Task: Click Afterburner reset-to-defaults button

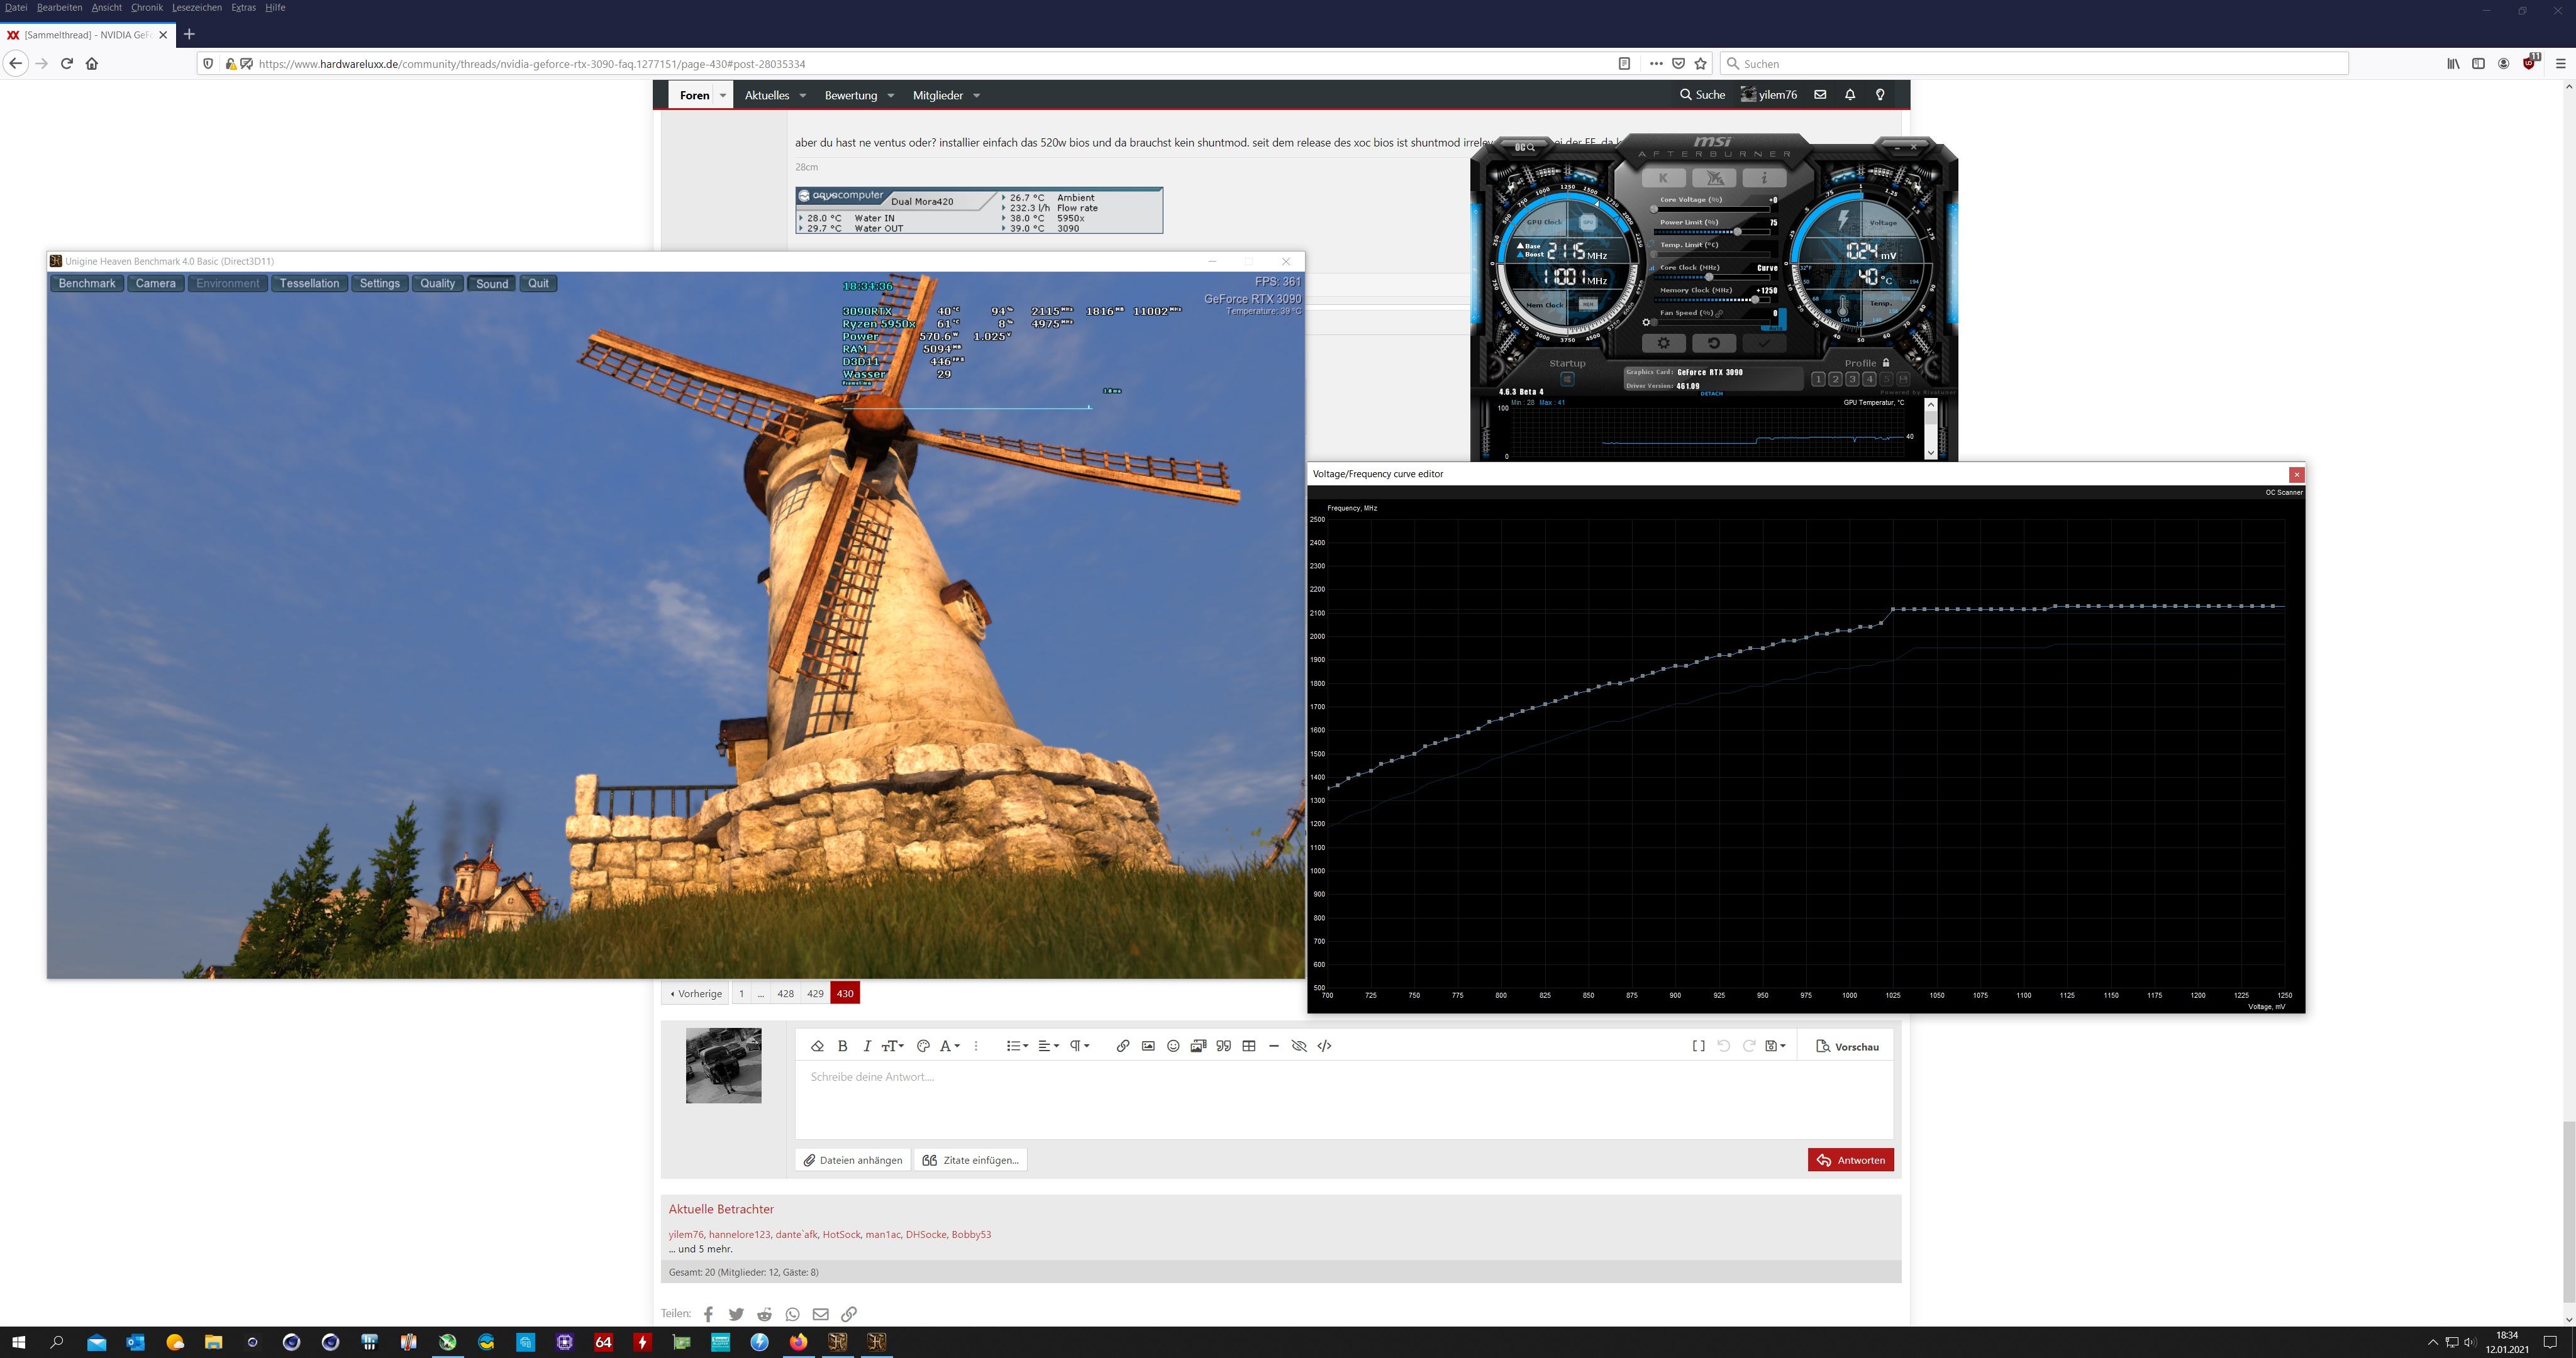Action: click(1713, 343)
